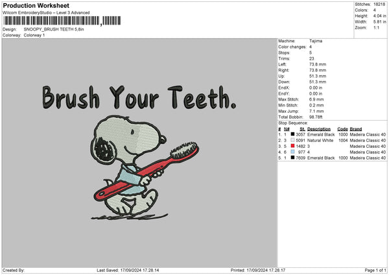Click the Machine value 'Tajima'

tap(316, 41)
